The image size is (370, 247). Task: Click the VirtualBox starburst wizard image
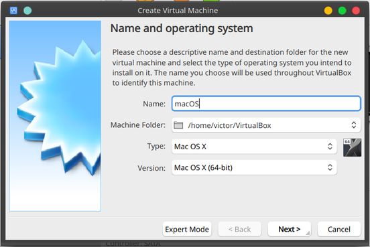[x=55, y=116]
